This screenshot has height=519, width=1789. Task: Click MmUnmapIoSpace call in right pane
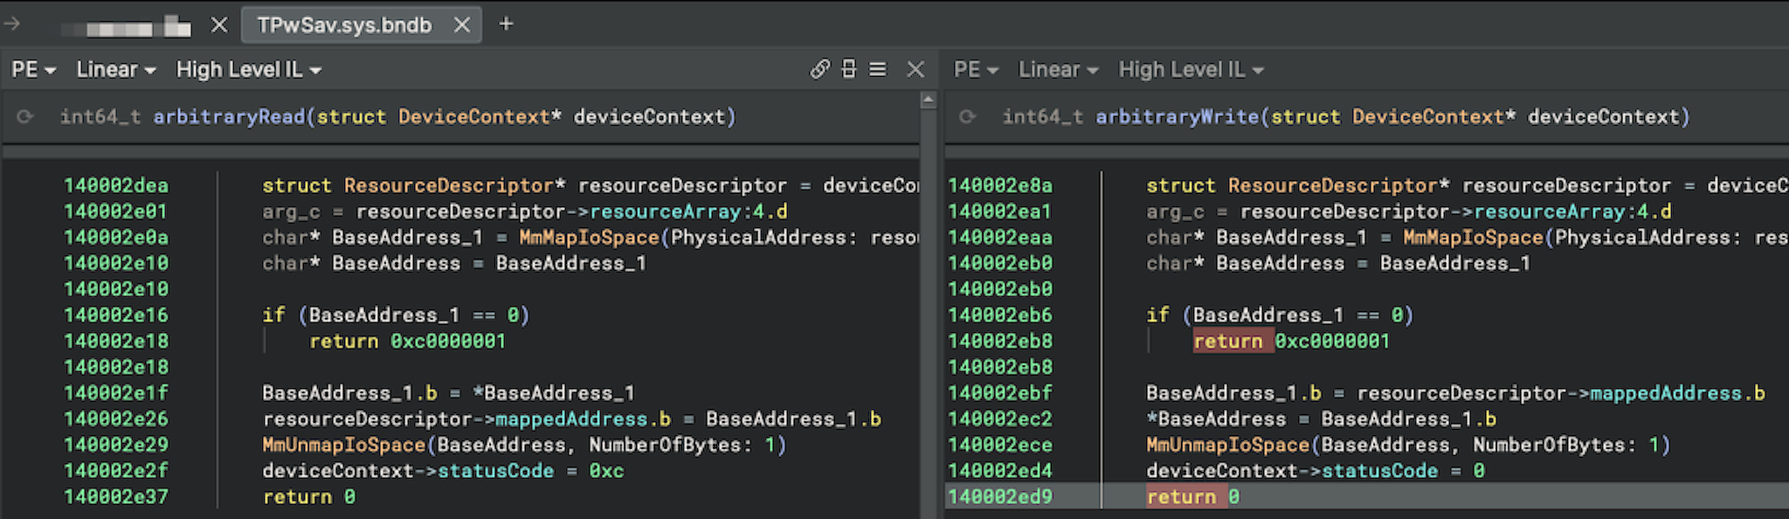(x=1228, y=445)
